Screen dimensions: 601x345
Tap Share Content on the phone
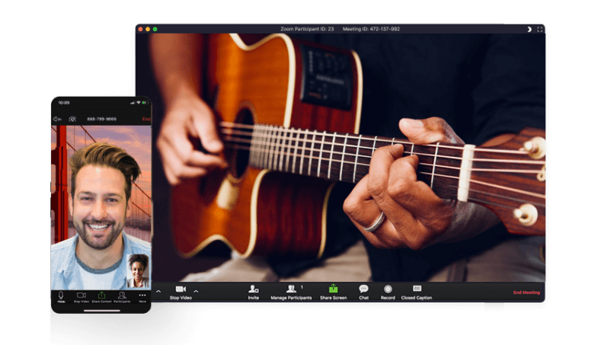(101, 295)
